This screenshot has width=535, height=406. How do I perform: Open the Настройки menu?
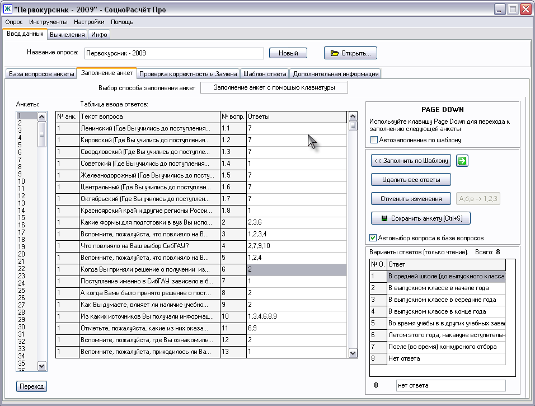coord(89,22)
